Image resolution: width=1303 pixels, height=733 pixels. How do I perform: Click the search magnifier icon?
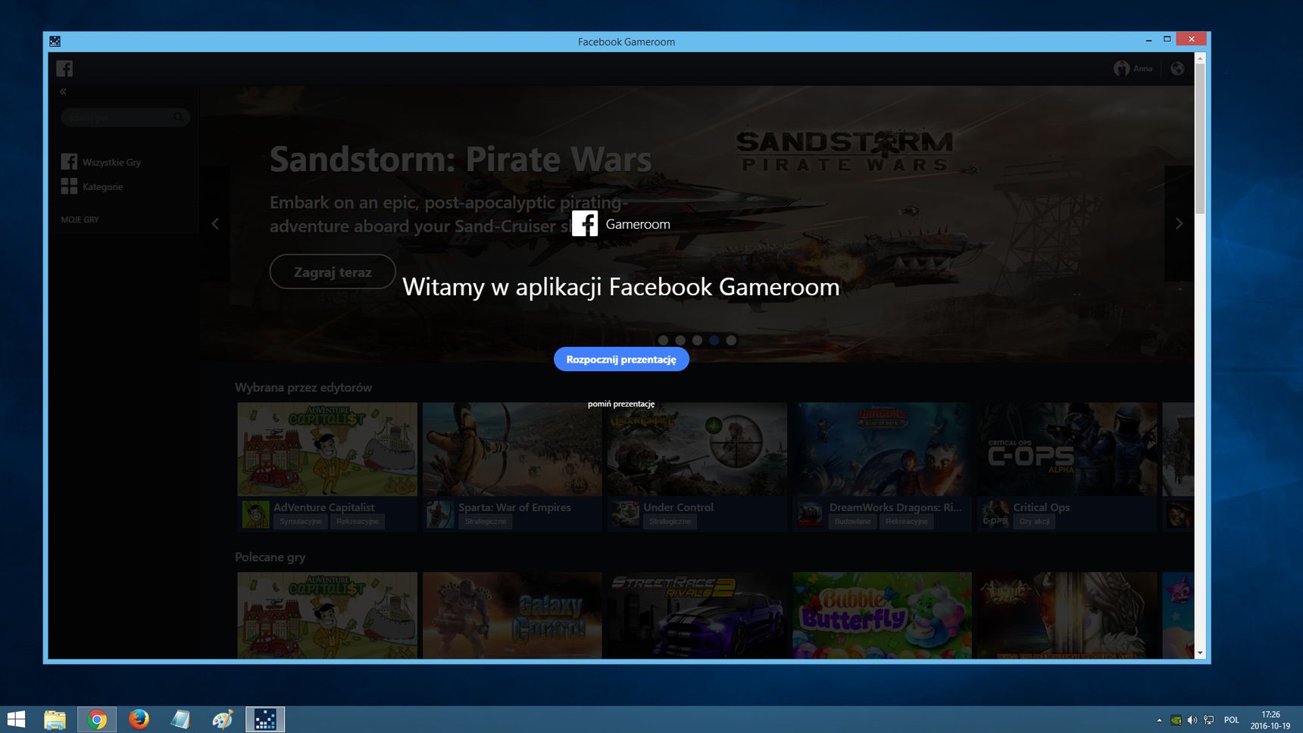pyautogui.click(x=179, y=117)
